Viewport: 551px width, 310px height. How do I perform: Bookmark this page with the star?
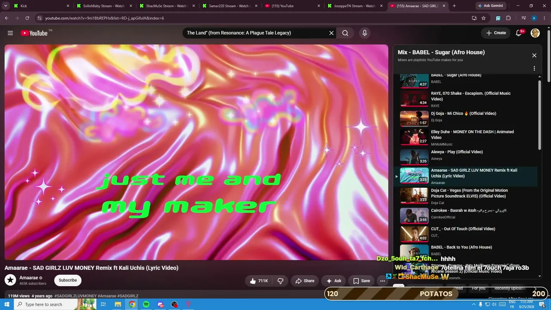[483, 18]
